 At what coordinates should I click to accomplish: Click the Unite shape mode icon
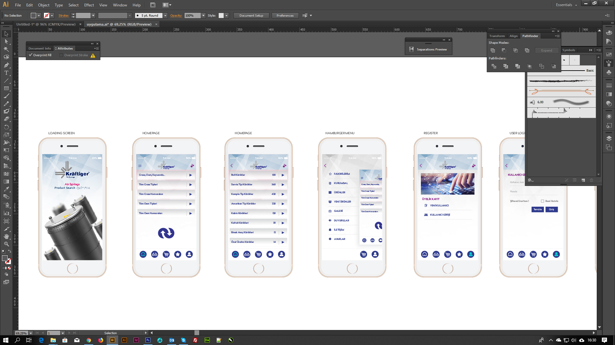[x=493, y=50]
